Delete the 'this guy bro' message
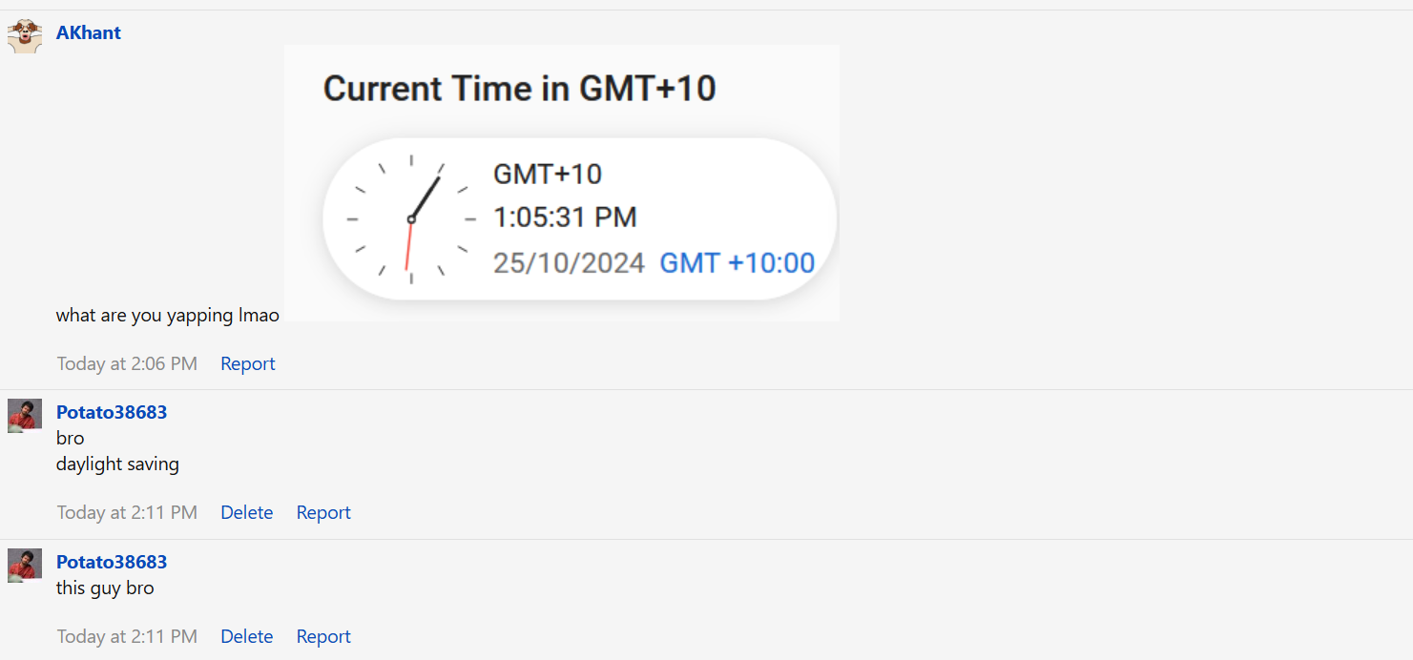This screenshot has height=660, width=1413. point(247,636)
